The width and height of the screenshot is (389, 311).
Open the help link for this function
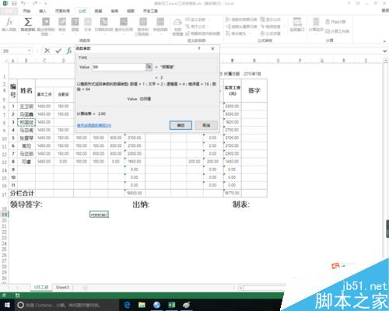[x=94, y=125]
